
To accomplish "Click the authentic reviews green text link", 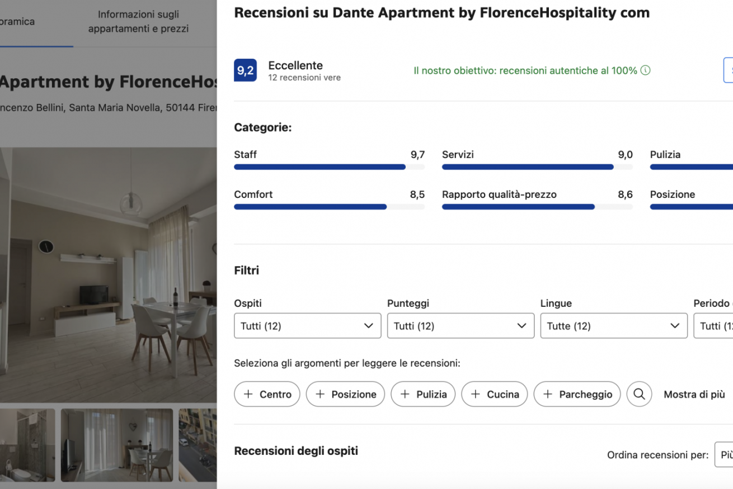I will pyautogui.click(x=525, y=70).
